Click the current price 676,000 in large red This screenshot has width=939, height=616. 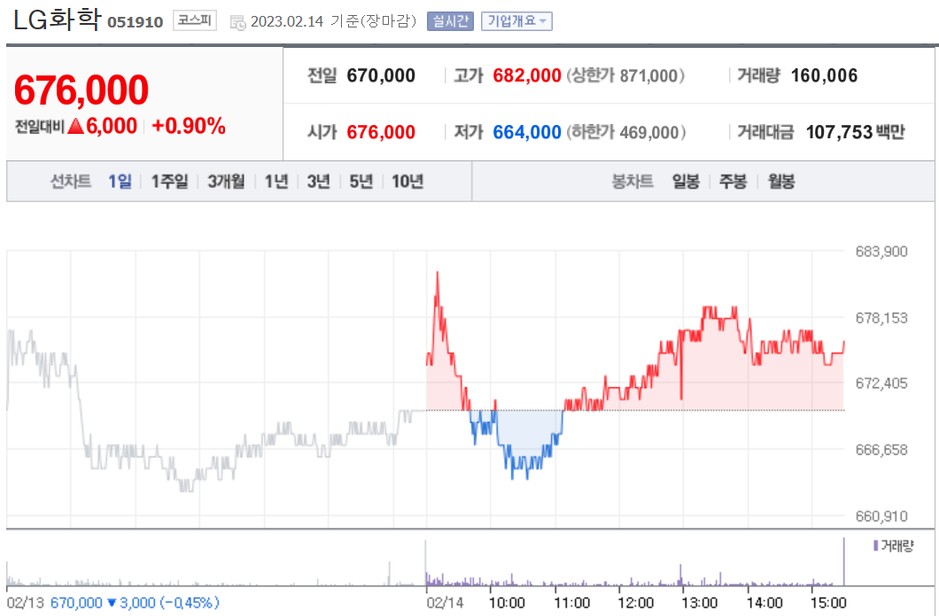[x=81, y=90]
